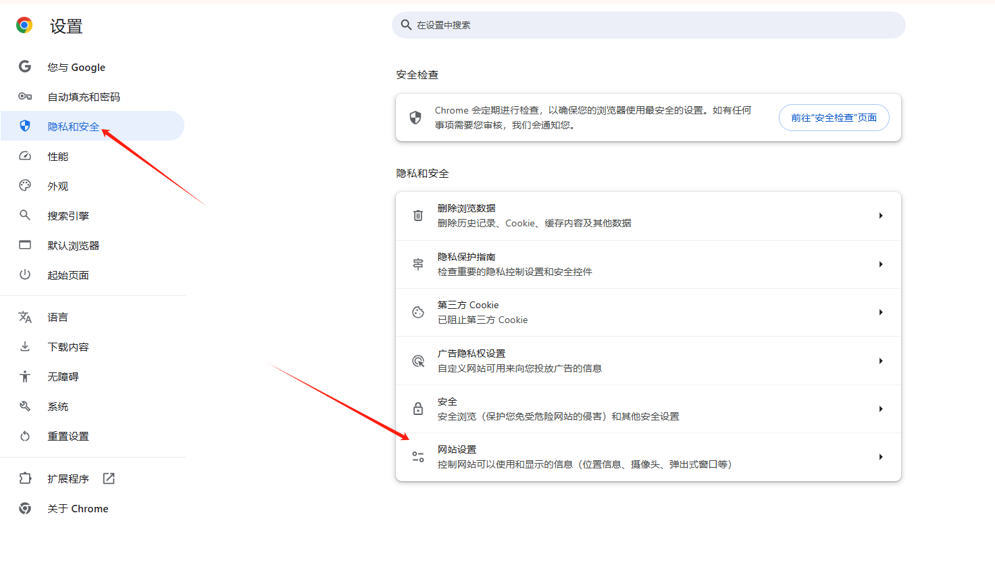
Task: Open 自动填充和密码 settings section
Action: pyautogui.click(x=93, y=97)
